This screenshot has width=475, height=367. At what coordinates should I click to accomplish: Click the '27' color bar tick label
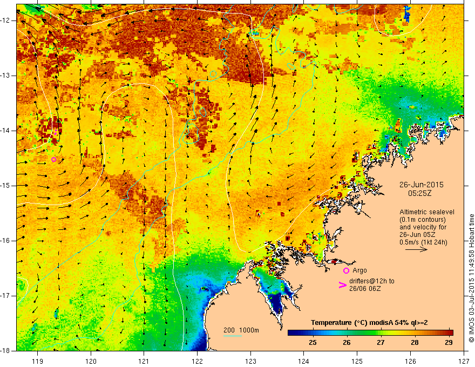pyautogui.click(x=381, y=343)
